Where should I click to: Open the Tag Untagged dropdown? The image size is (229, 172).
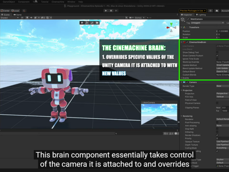(x=207, y=23)
